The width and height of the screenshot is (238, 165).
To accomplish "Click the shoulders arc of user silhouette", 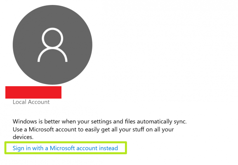I will [52, 55].
